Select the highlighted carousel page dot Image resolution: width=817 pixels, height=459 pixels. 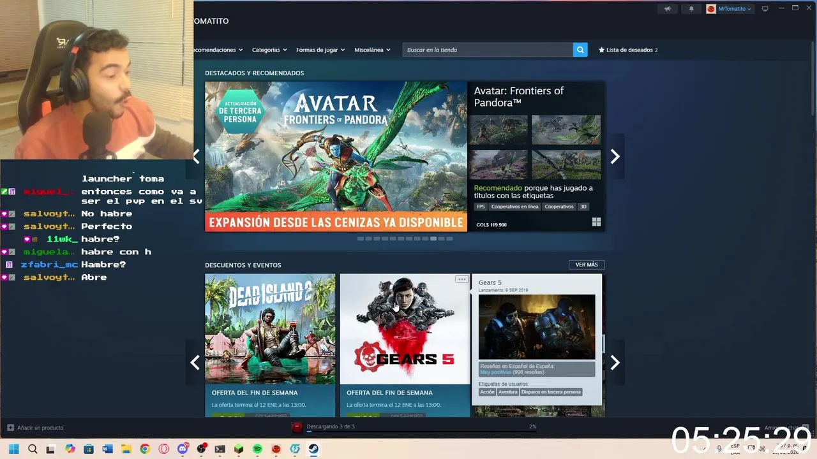click(433, 238)
